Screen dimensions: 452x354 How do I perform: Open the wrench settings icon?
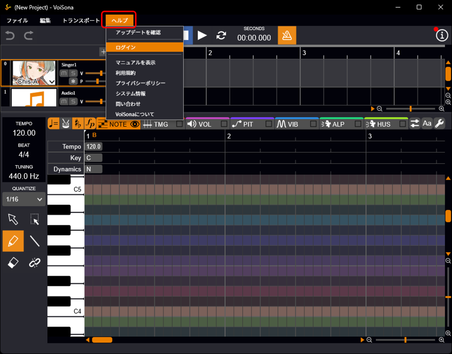(x=439, y=123)
